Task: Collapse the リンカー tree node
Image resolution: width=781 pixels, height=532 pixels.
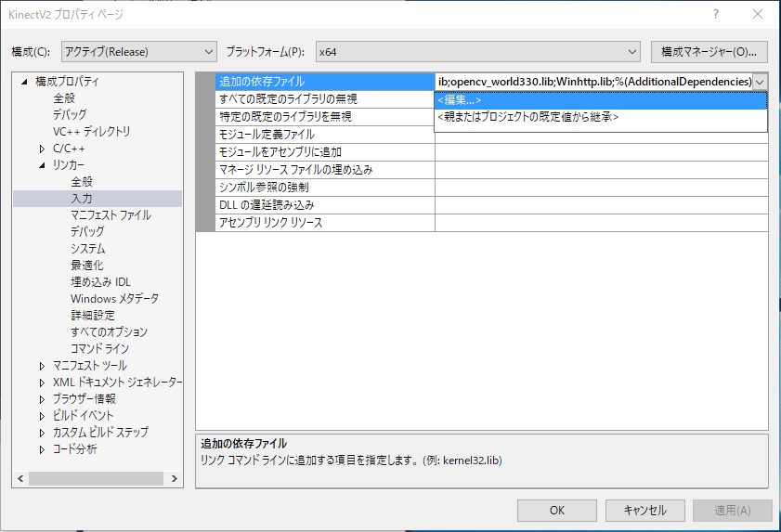Action: (x=42, y=165)
